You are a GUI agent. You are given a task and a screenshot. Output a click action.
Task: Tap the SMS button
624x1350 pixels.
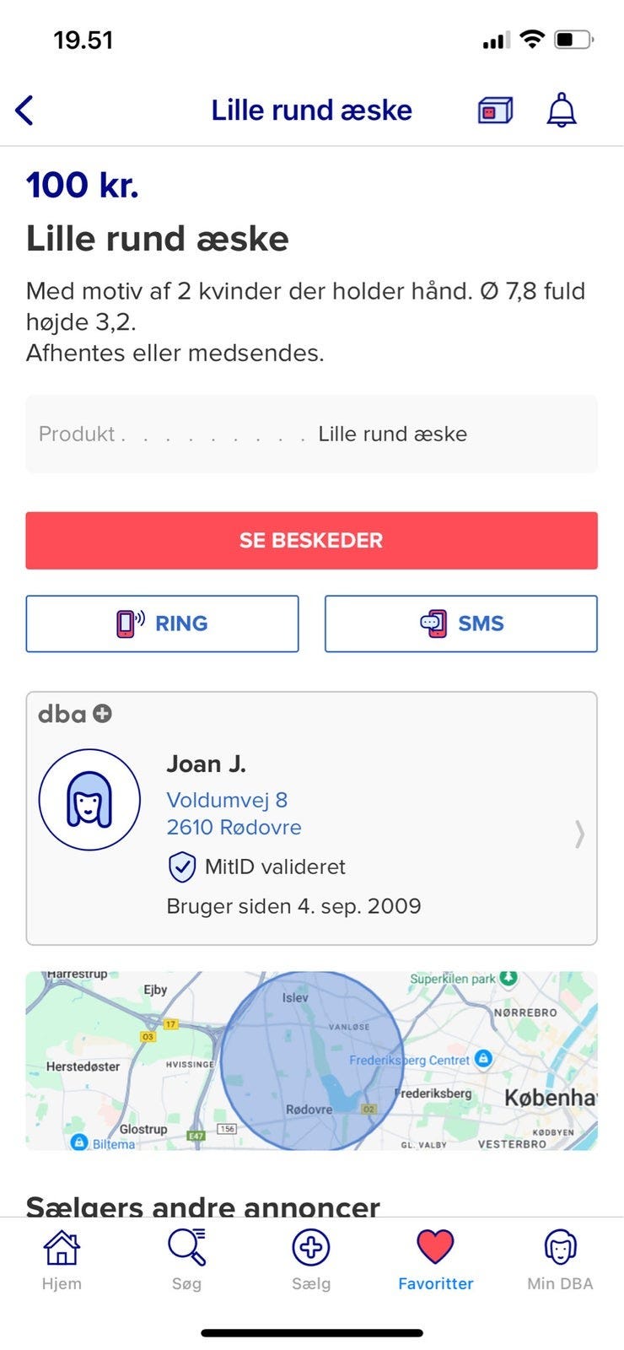pos(461,624)
